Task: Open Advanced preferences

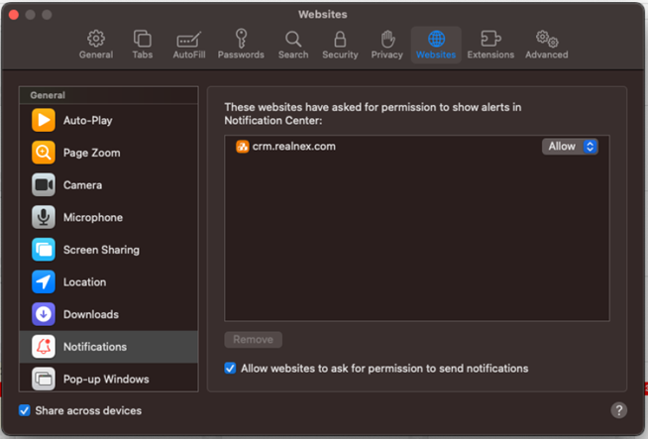Action: [x=546, y=45]
